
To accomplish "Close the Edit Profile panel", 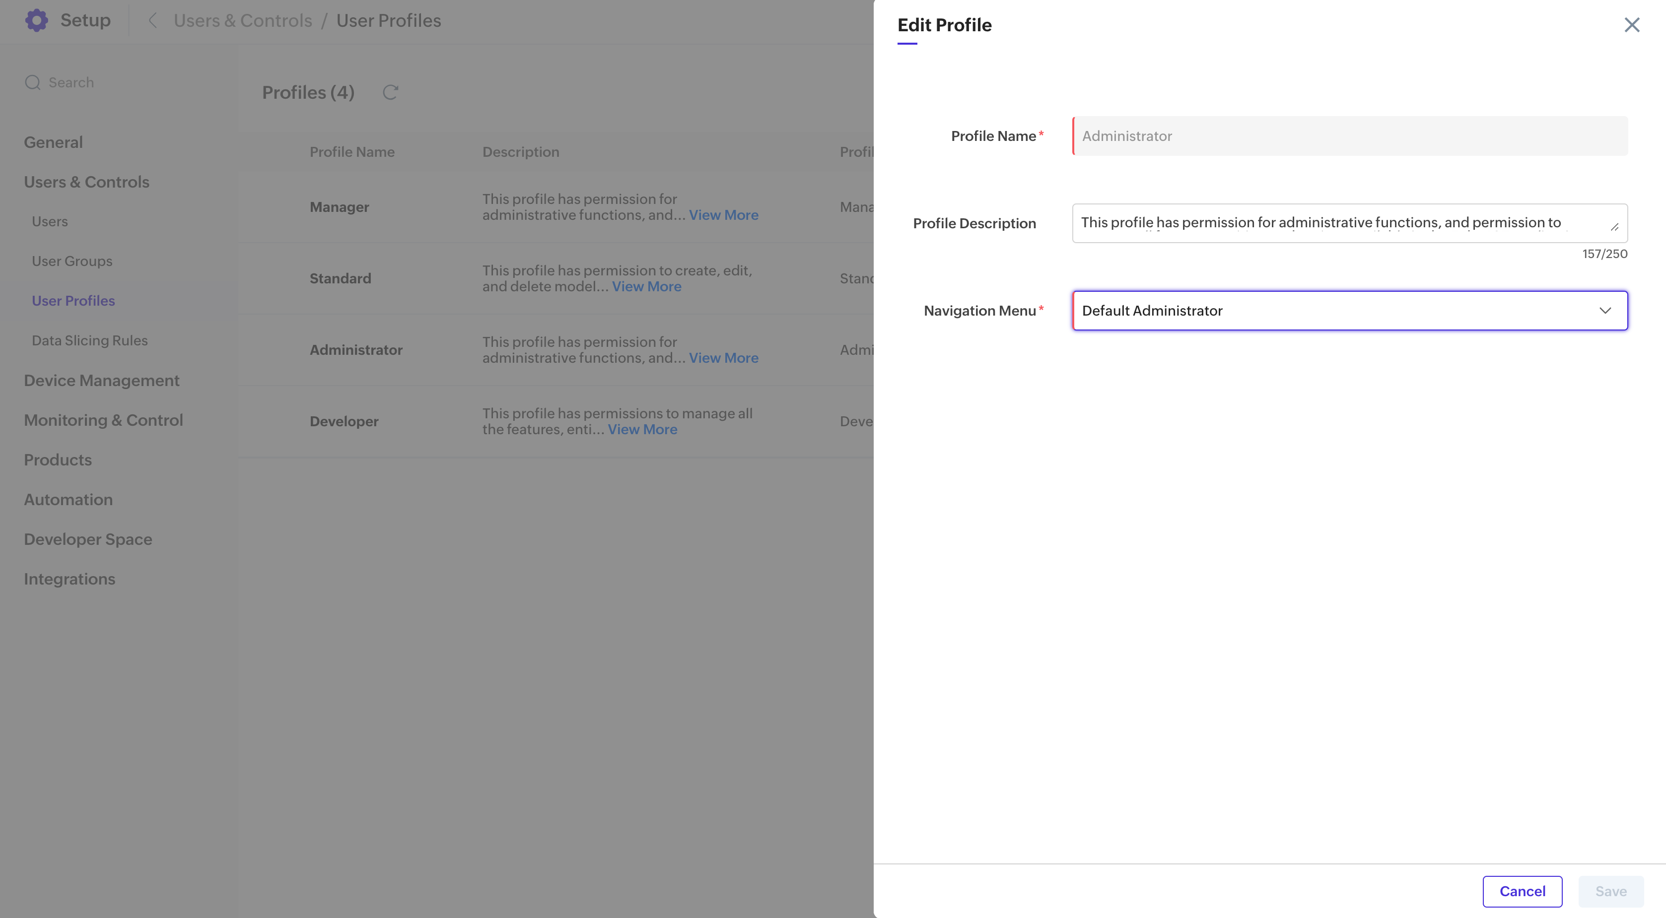I will [1631, 25].
